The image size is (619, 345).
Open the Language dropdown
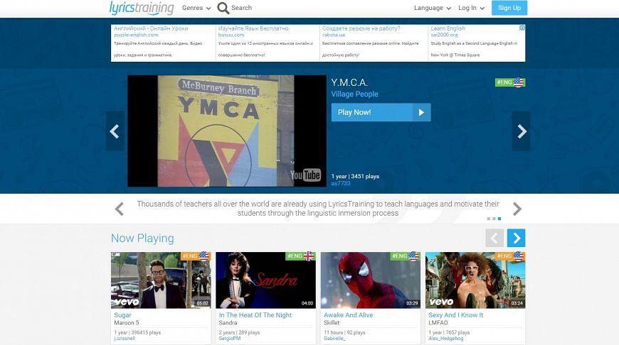pyautogui.click(x=432, y=8)
